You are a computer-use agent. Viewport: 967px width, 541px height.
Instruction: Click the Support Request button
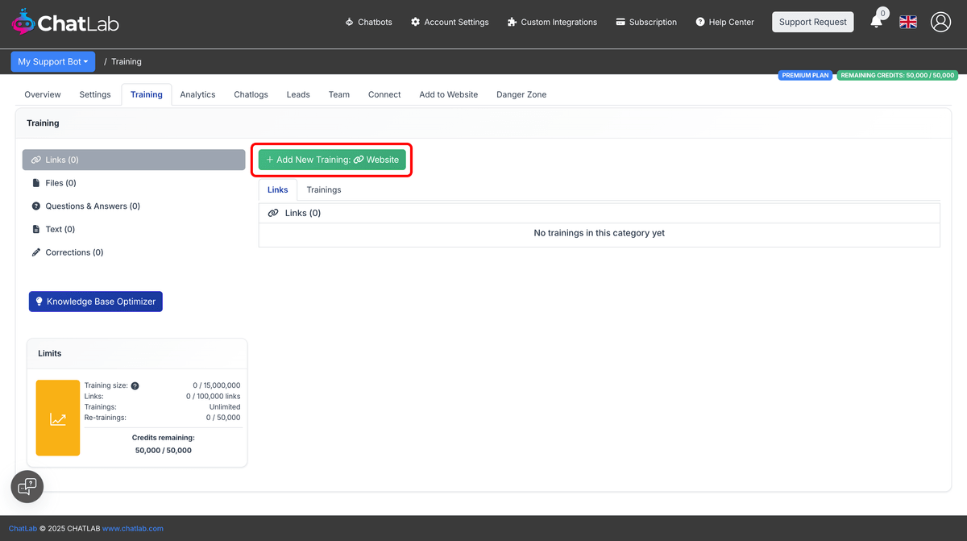tap(812, 22)
